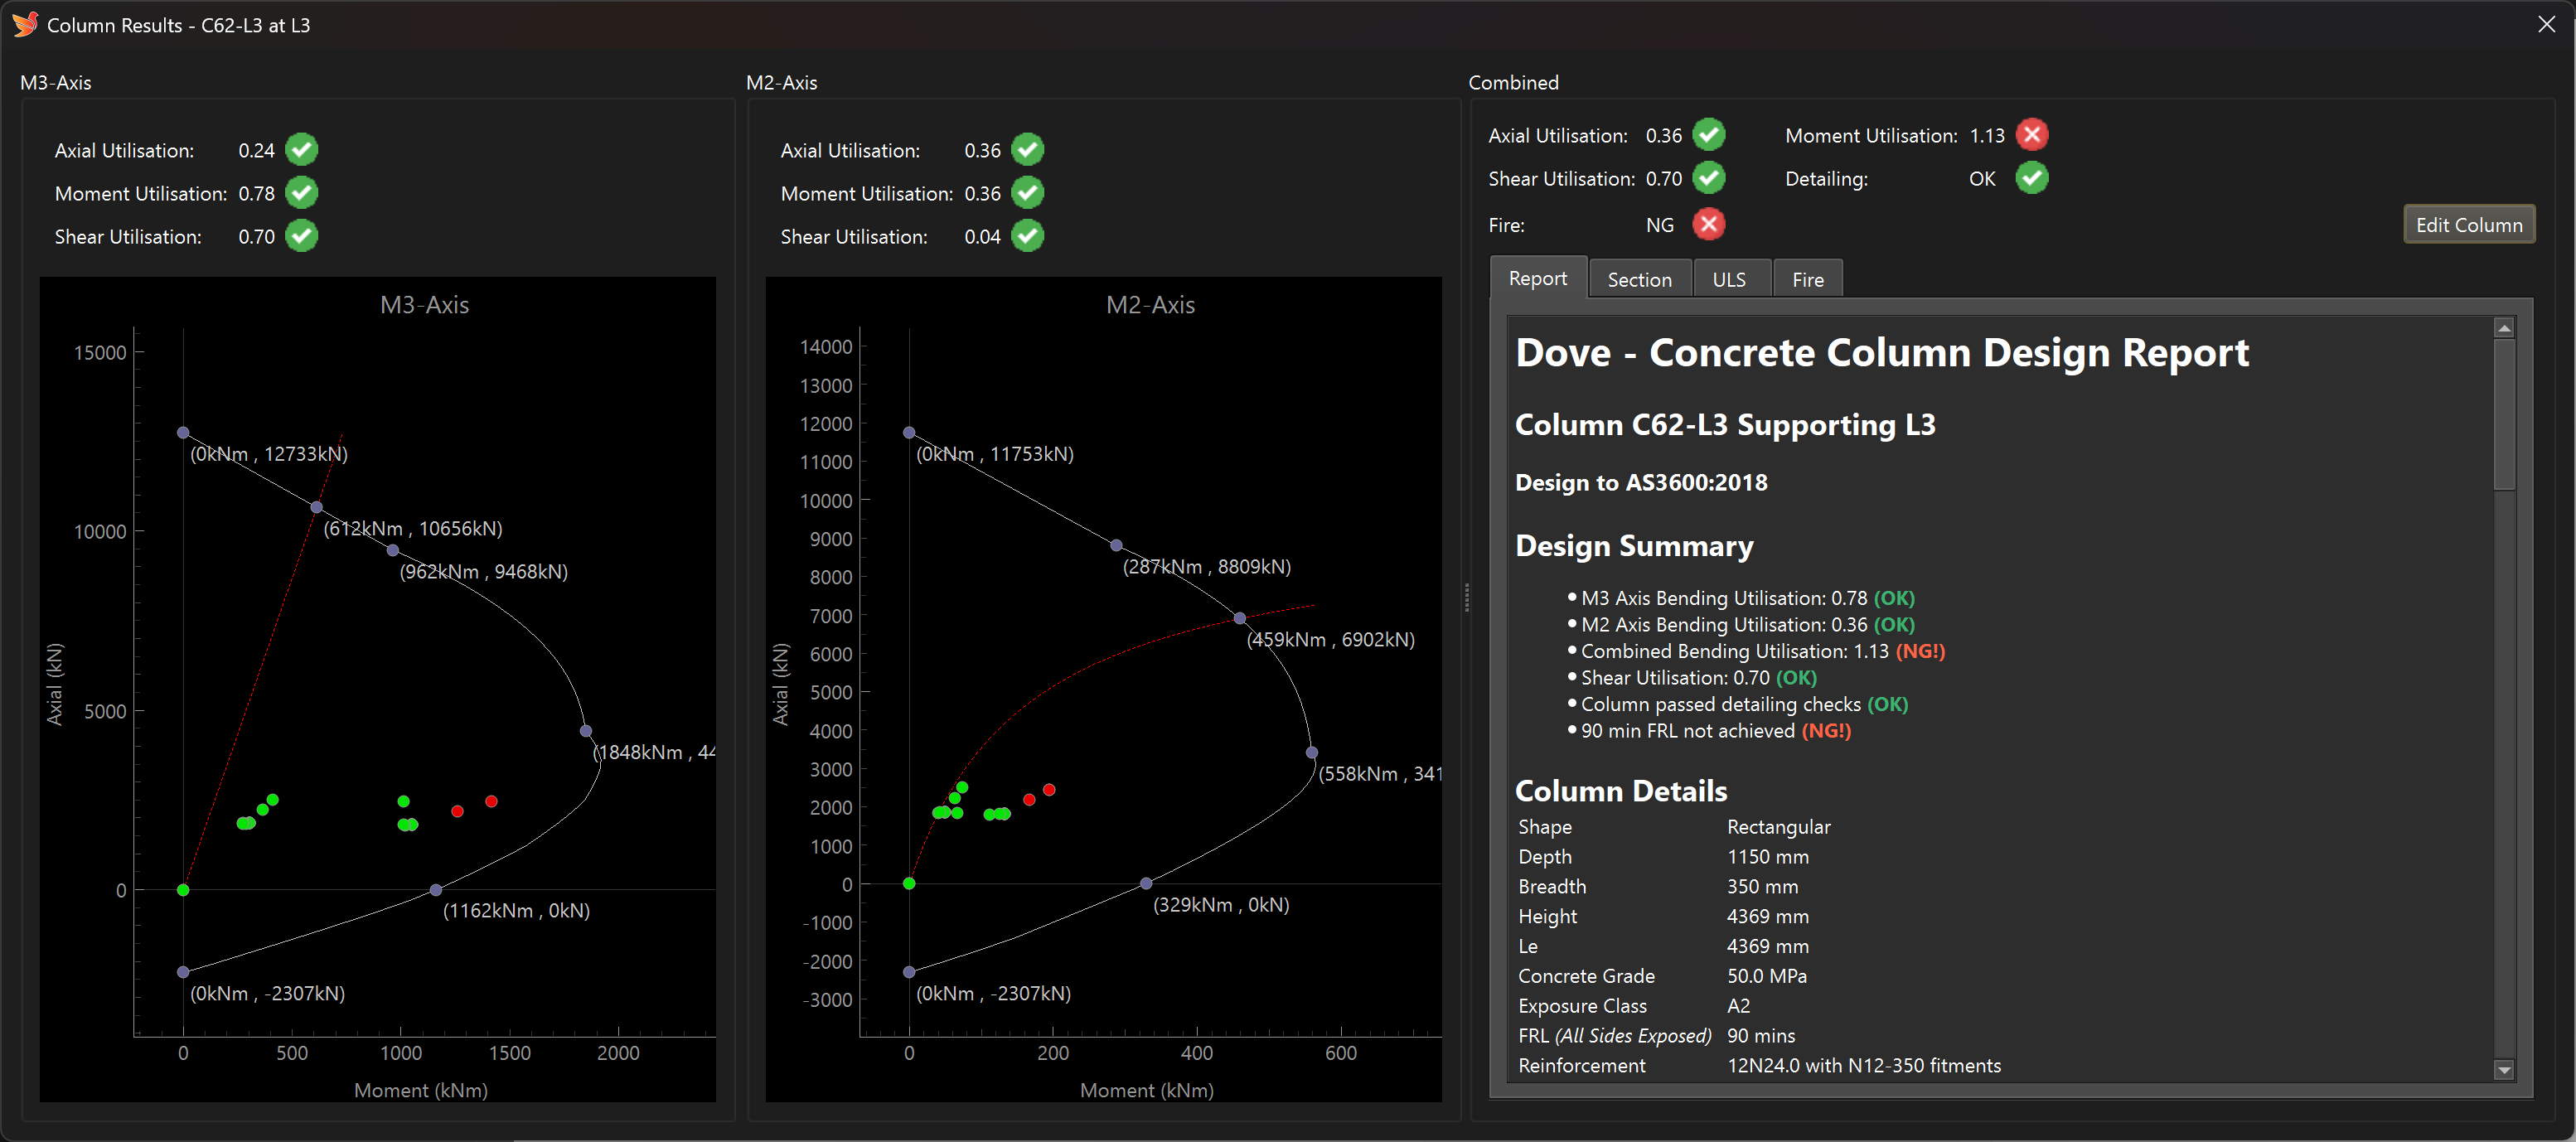
Task: Select the Report tab
Action: coord(1537,279)
